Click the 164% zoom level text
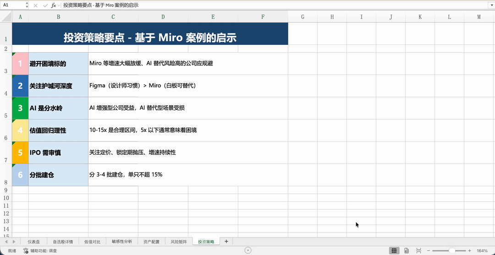This screenshot has width=495, height=255. tap(482, 250)
